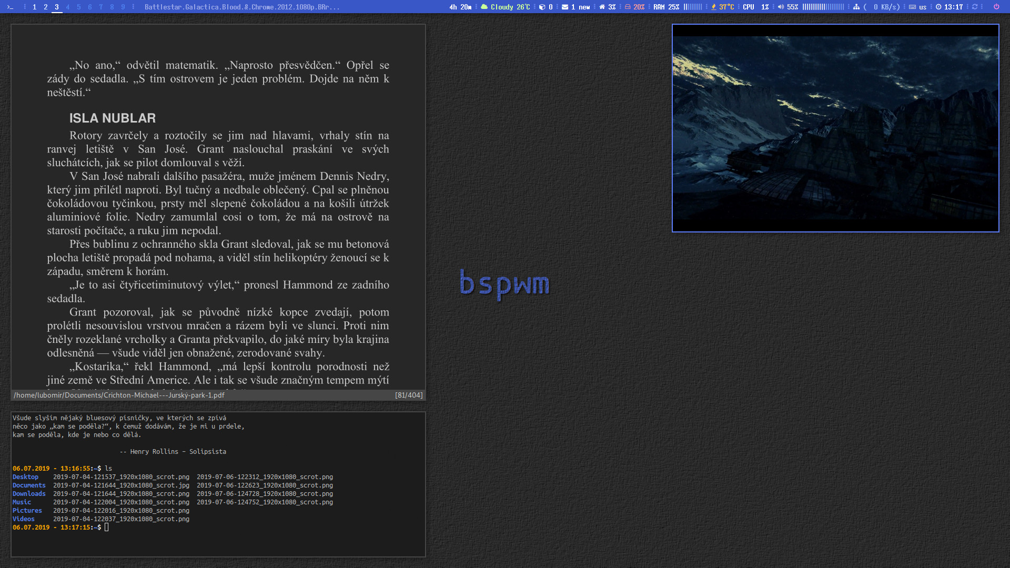Screen dimensions: 1010x568
Task: Switch to workspace 4
Action: [68, 7]
